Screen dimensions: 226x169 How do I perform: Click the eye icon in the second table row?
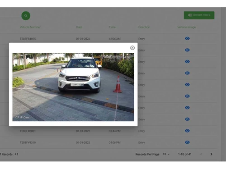click(x=187, y=50)
